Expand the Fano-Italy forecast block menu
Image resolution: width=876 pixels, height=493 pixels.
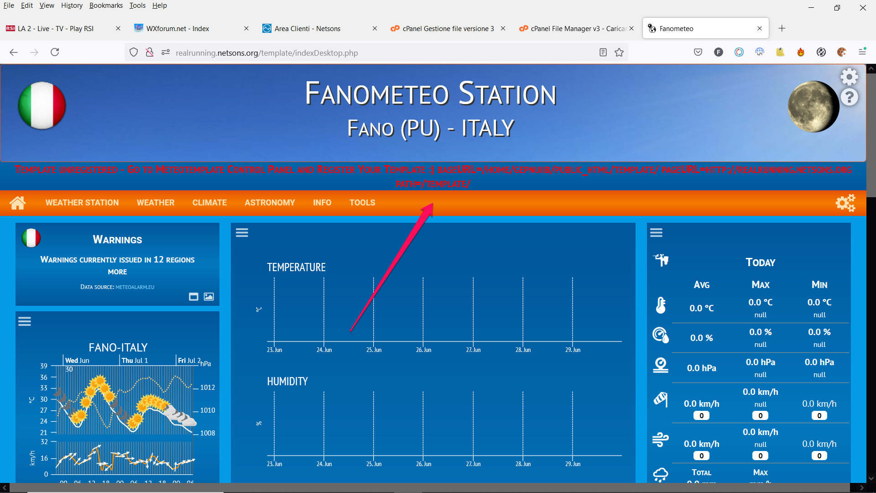pos(25,321)
